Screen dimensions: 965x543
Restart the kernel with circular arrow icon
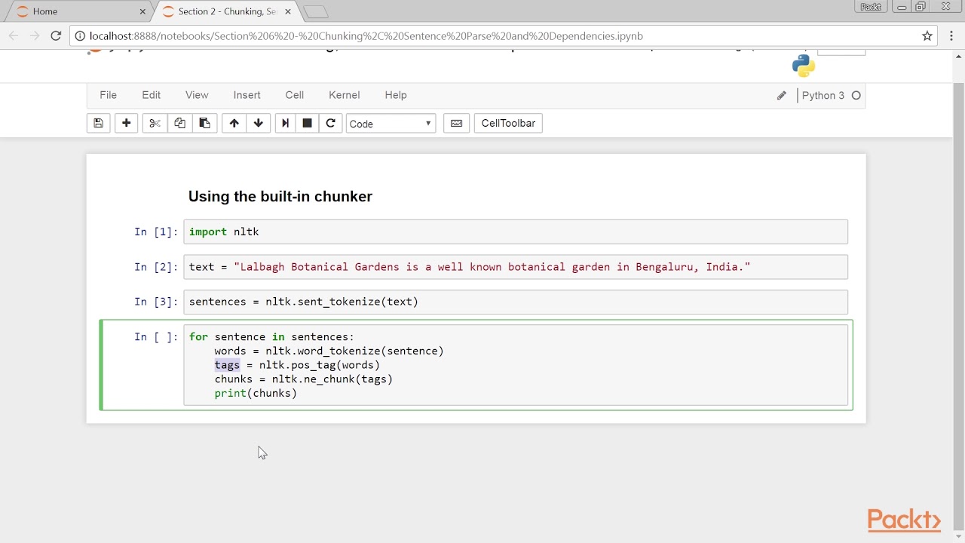[x=330, y=123]
